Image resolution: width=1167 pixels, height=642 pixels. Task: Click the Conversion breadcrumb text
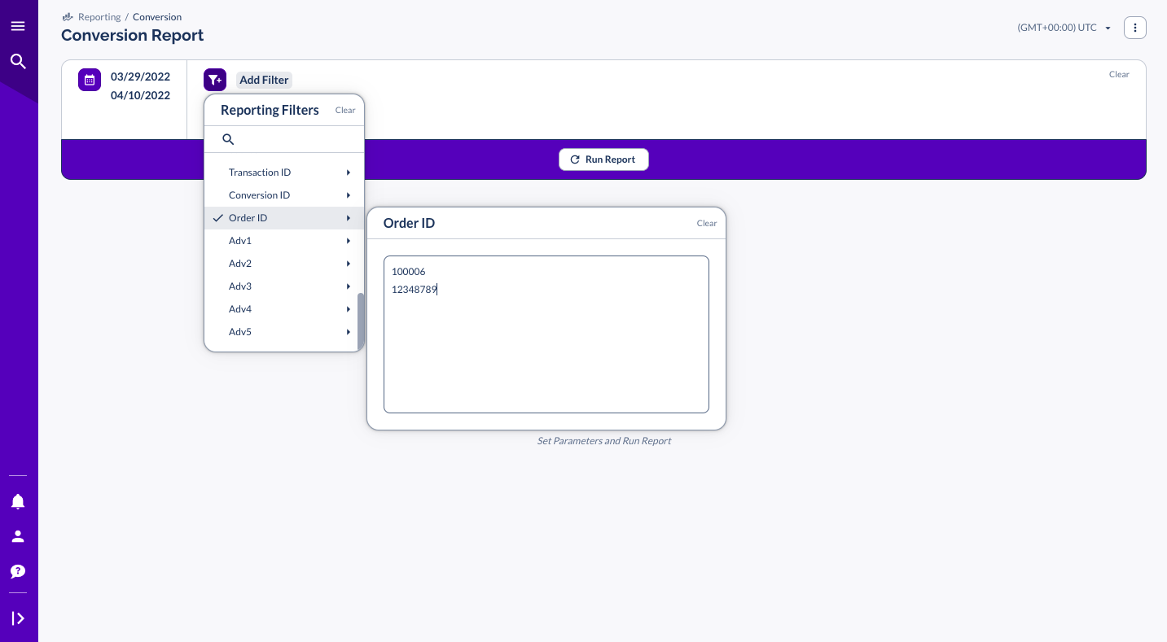coord(157,17)
